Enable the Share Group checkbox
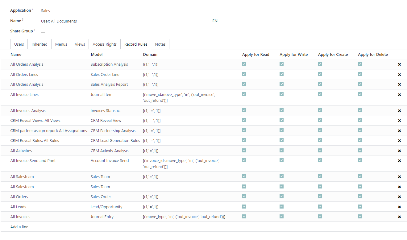This screenshot has height=240, width=407. [x=43, y=31]
